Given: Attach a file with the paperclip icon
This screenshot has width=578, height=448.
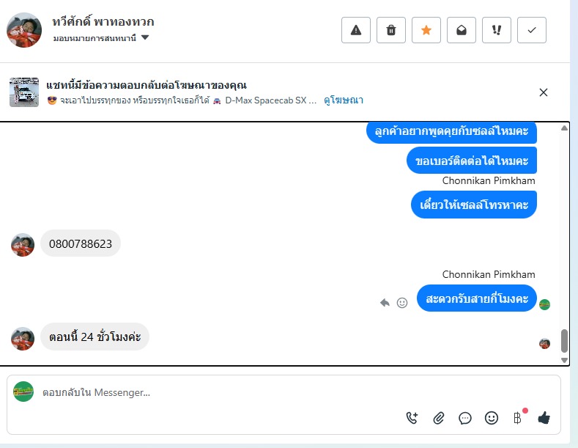Looking at the screenshot, I should click(439, 418).
